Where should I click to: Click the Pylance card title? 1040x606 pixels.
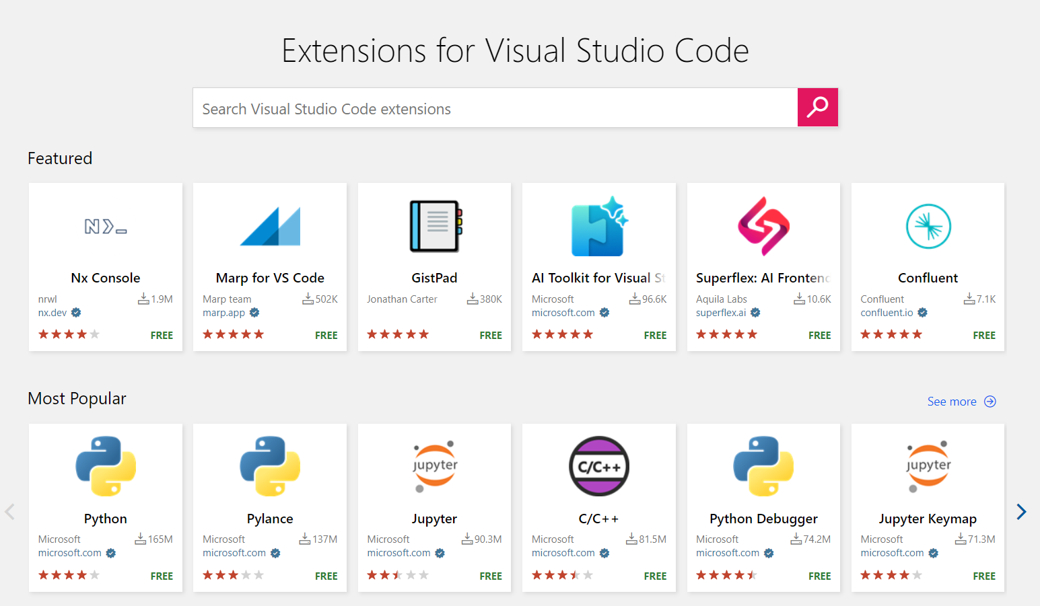click(x=270, y=519)
